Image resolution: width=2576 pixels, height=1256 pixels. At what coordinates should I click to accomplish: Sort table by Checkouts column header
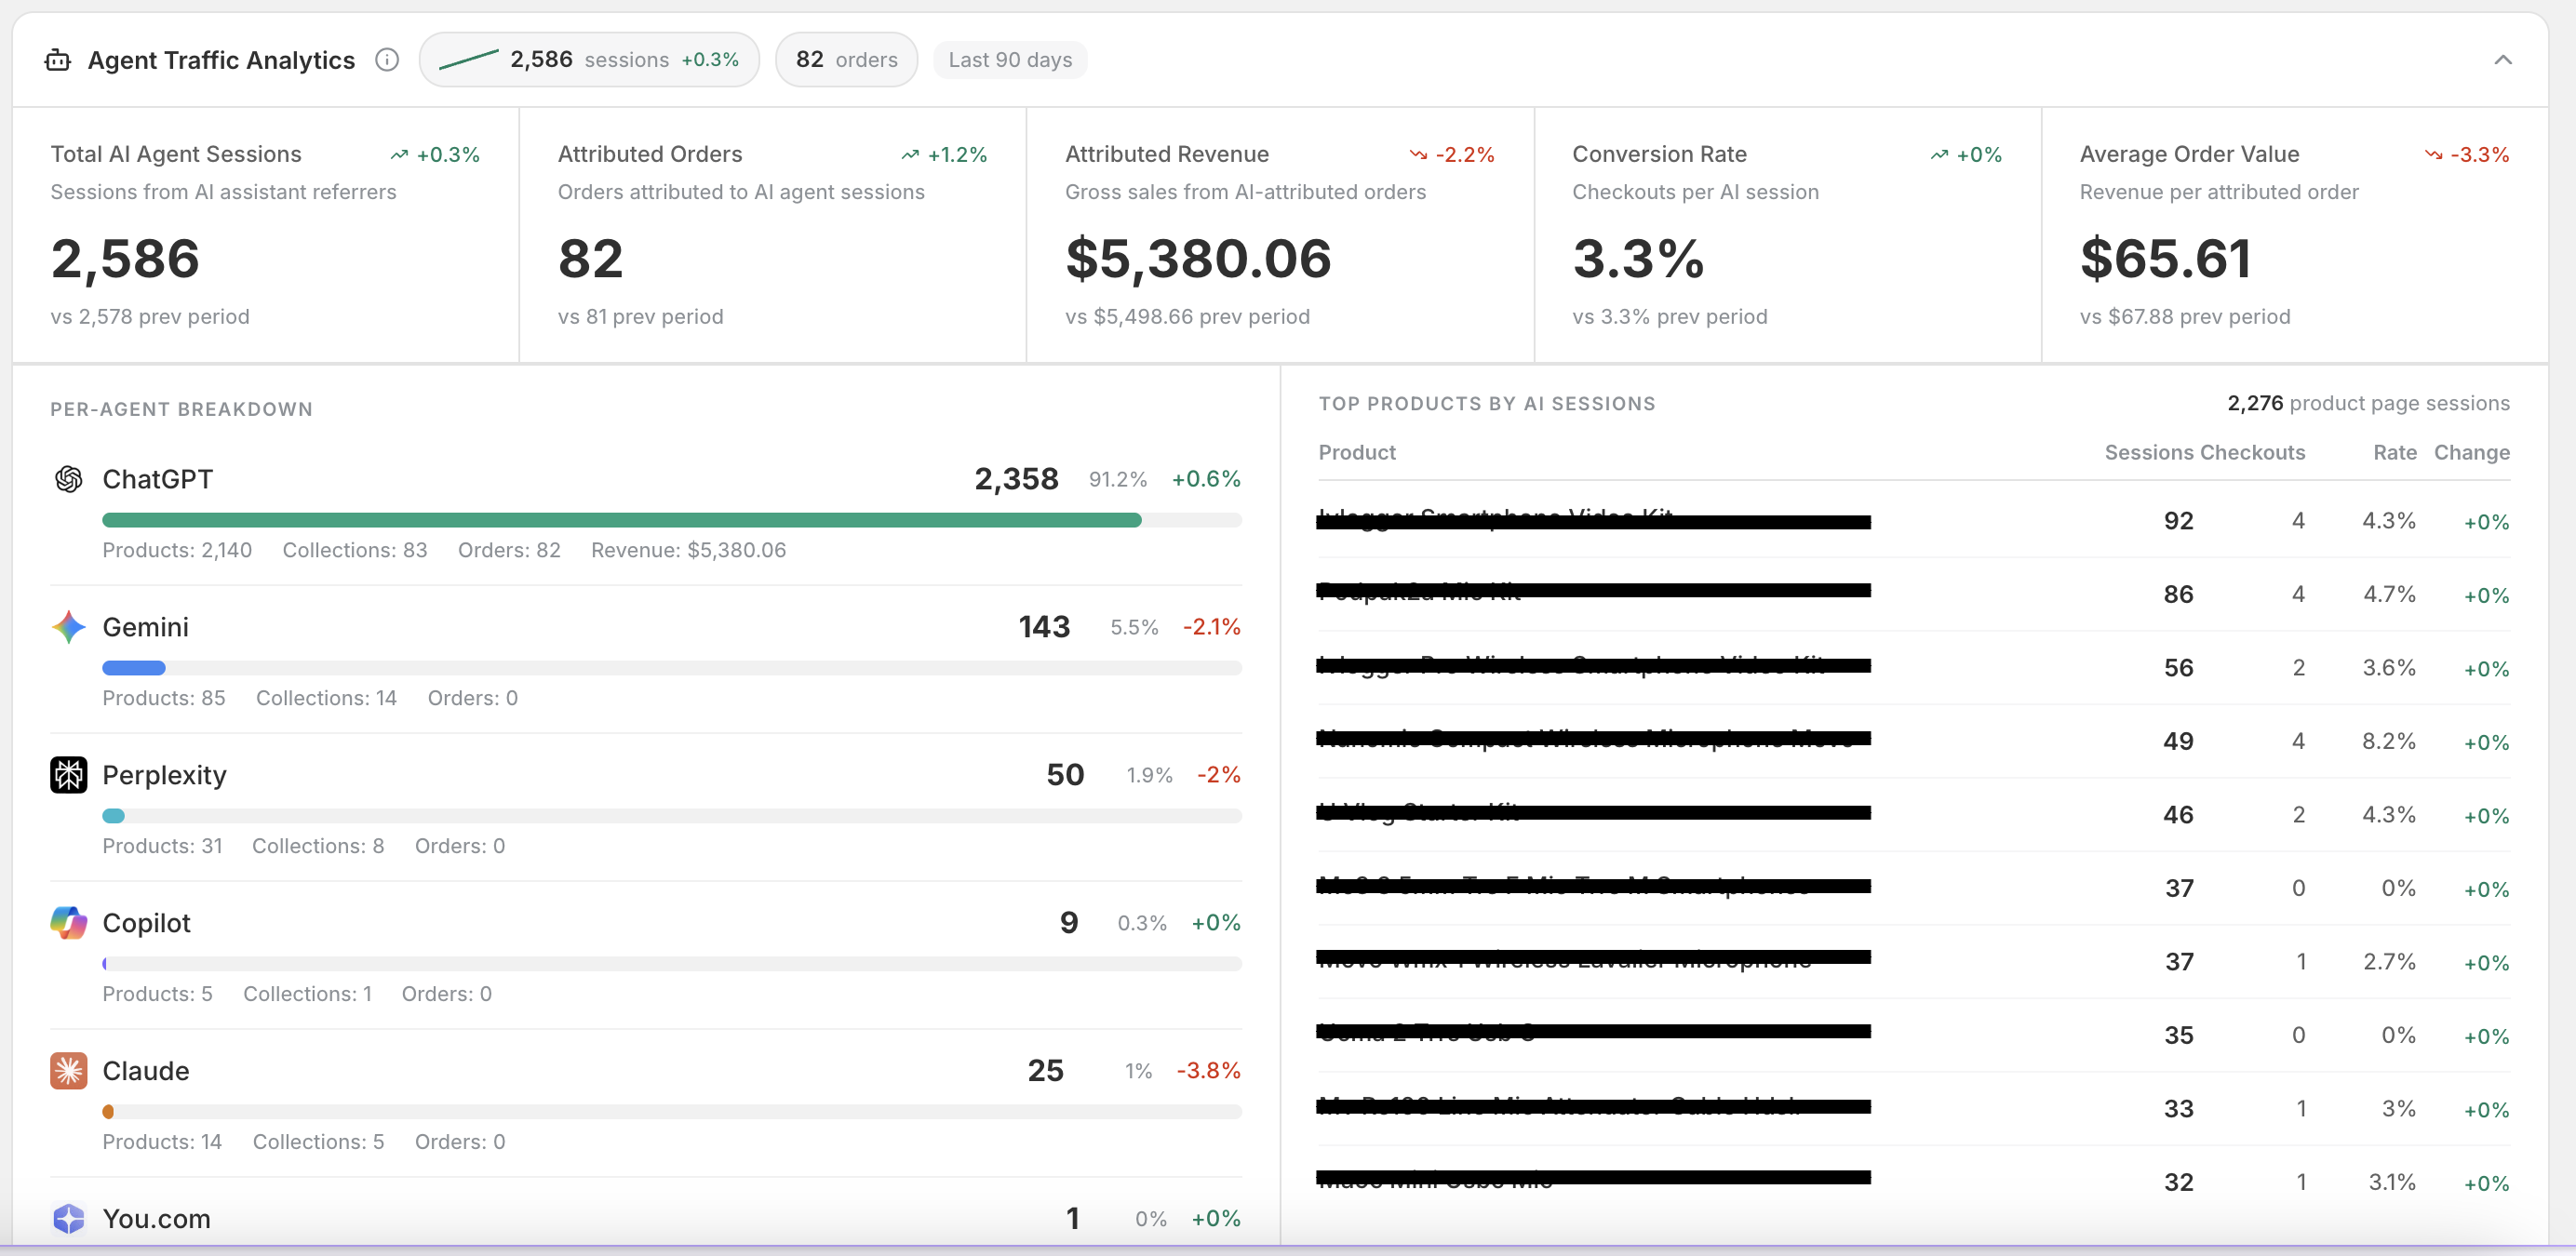(2253, 452)
